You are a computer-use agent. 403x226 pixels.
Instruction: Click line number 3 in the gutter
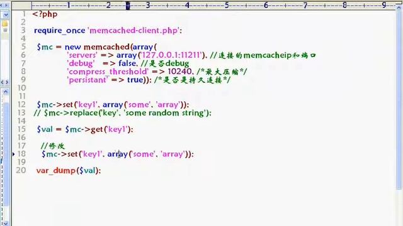coord(23,31)
